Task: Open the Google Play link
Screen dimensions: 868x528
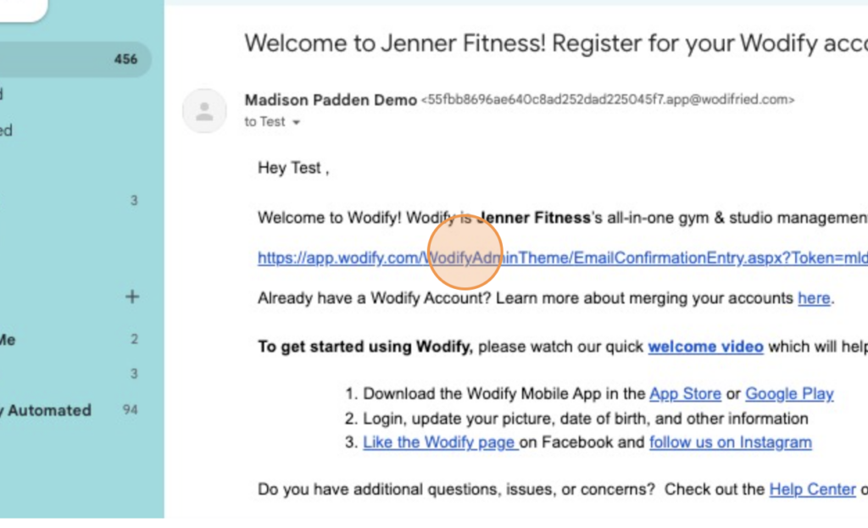Action: click(789, 393)
